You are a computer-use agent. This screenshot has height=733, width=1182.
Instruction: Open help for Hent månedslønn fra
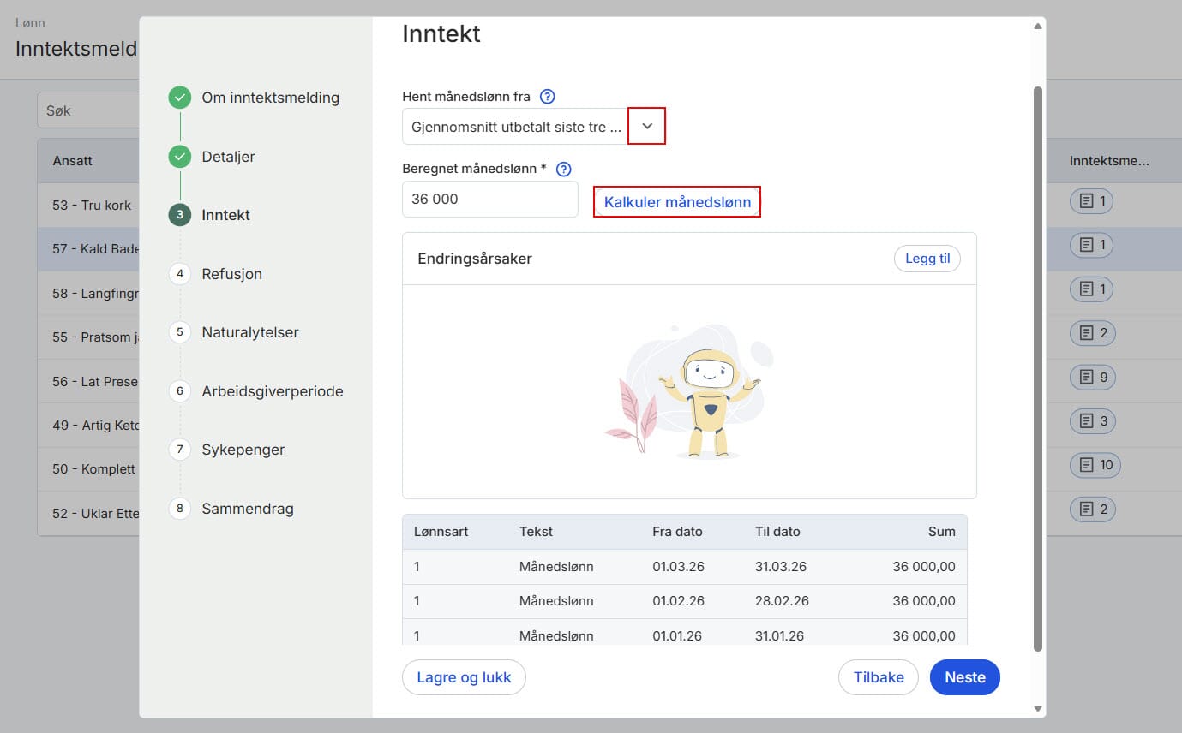548,97
